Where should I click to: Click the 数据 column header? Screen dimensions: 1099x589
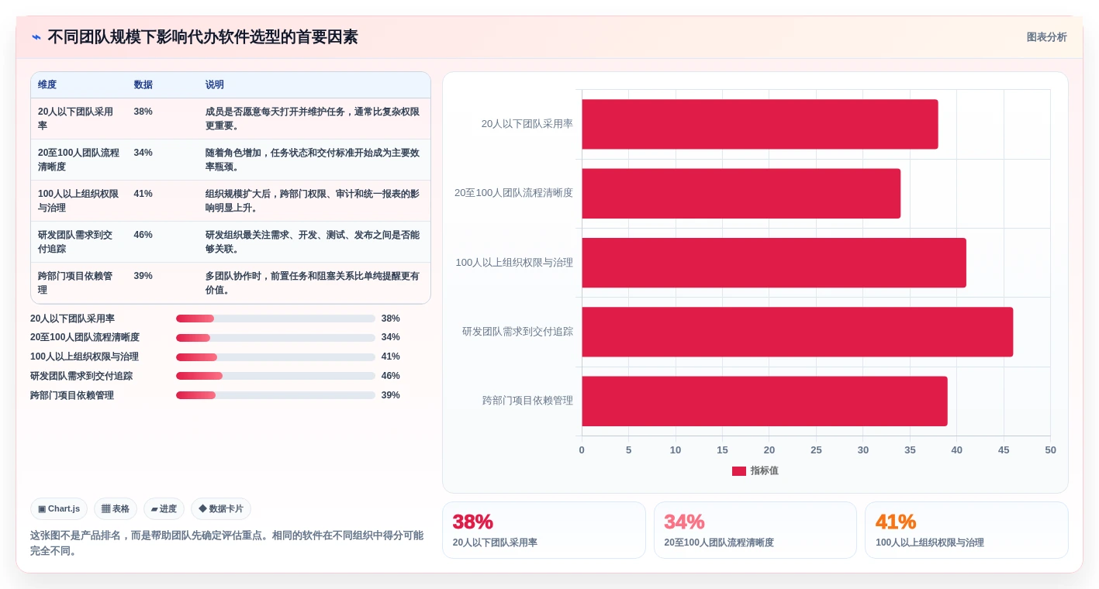(143, 85)
